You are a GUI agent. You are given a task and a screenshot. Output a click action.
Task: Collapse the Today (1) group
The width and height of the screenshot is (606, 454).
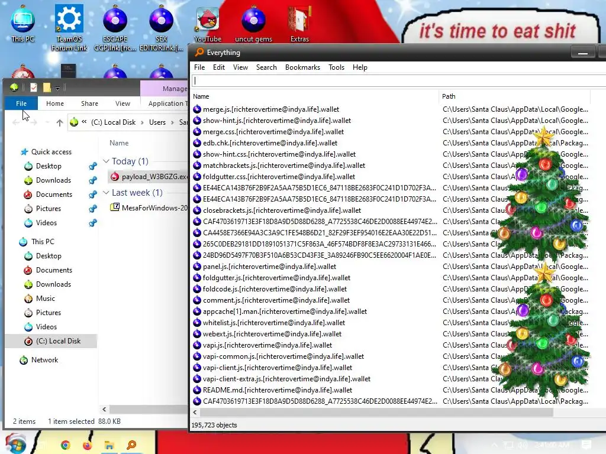coord(106,161)
